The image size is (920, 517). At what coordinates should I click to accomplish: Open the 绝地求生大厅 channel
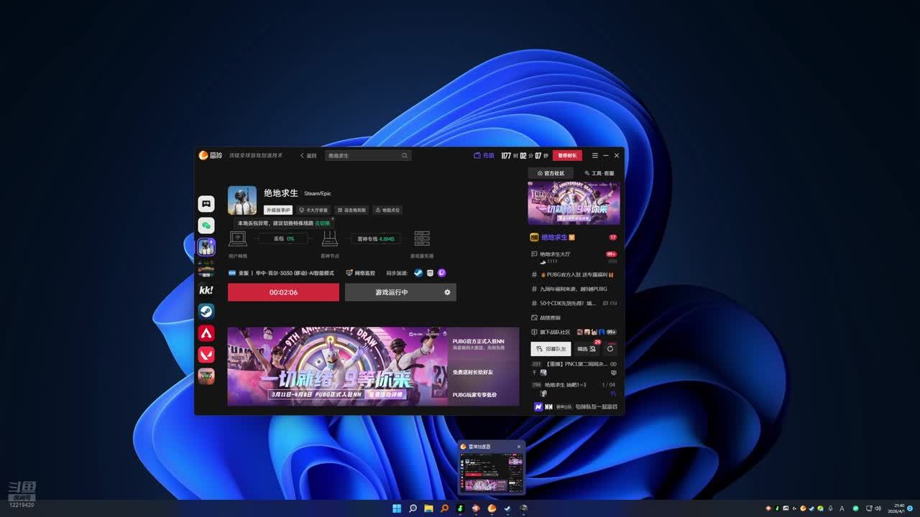574,256
